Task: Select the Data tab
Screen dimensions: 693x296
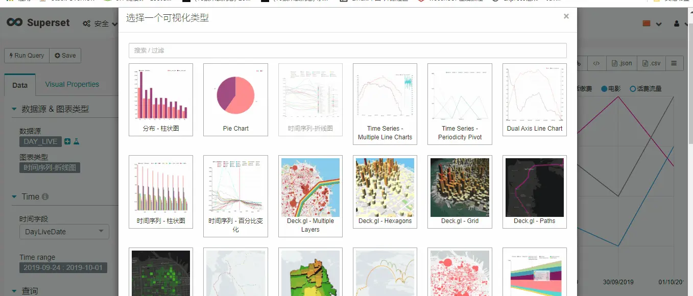Action: point(20,85)
